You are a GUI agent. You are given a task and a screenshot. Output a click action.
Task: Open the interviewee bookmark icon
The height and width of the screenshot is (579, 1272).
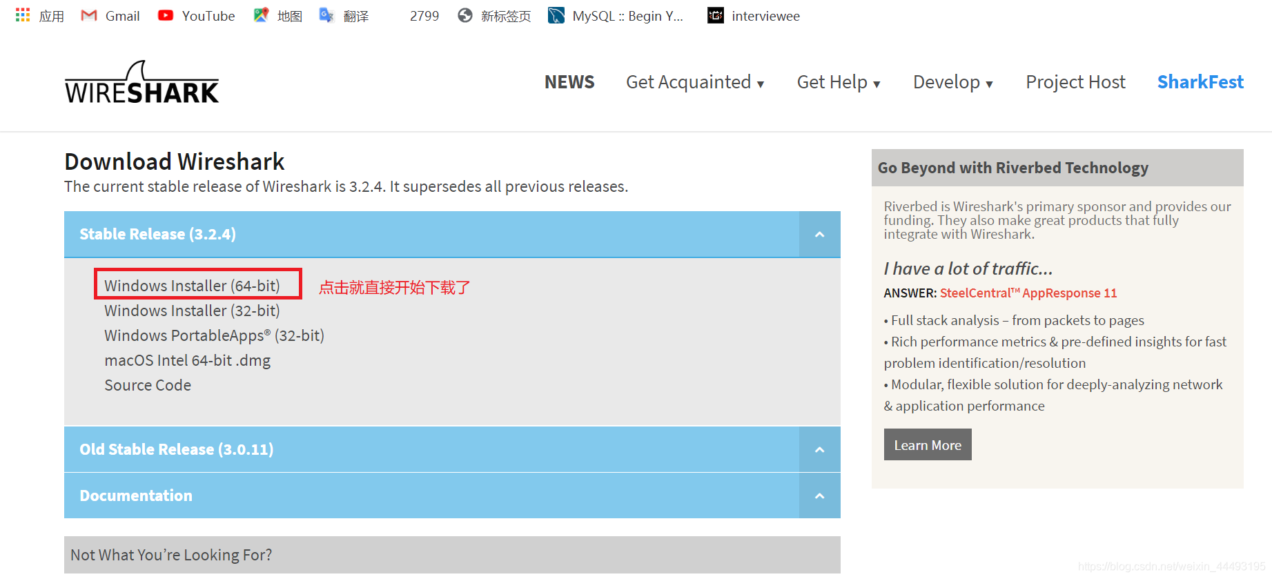[716, 15]
